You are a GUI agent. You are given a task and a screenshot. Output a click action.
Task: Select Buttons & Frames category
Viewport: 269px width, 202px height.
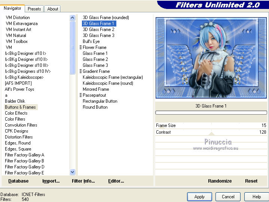pyautogui.click(x=20, y=107)
